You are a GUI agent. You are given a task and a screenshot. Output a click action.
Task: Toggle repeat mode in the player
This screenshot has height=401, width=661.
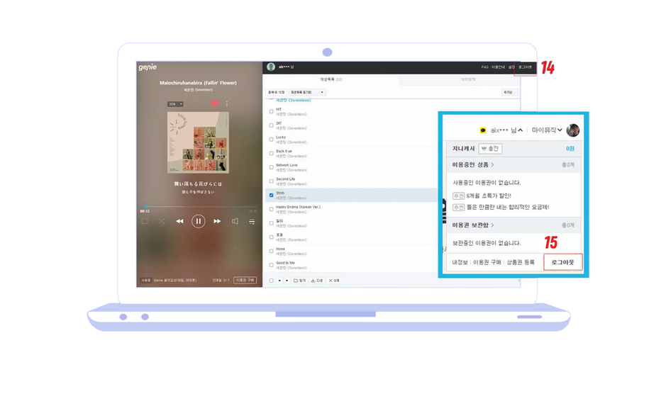145,221
